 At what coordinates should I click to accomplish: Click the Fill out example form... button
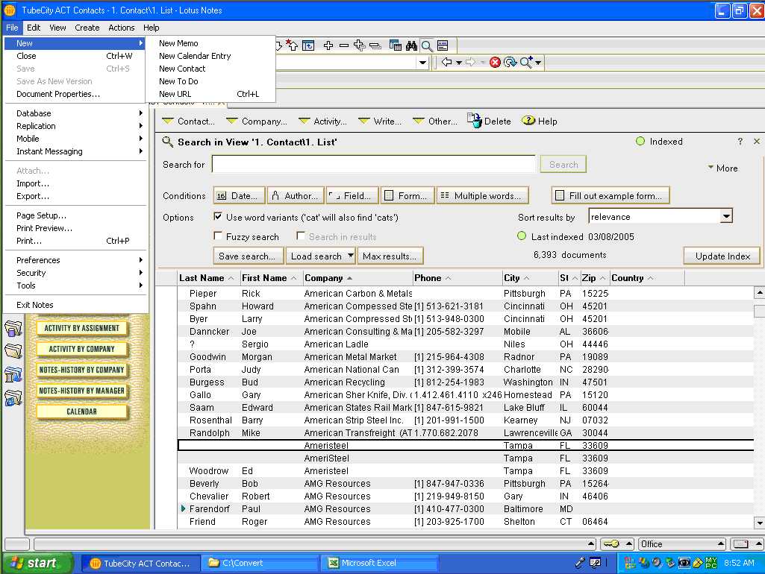pos(611,196)
